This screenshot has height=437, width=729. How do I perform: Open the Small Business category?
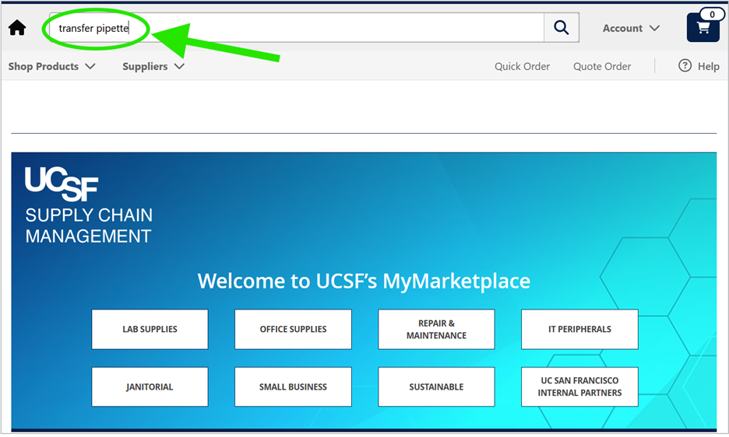coord(293,386)
